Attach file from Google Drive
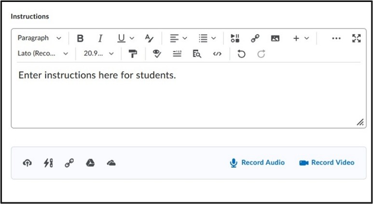The image size is (373, 204). point(90,163)
